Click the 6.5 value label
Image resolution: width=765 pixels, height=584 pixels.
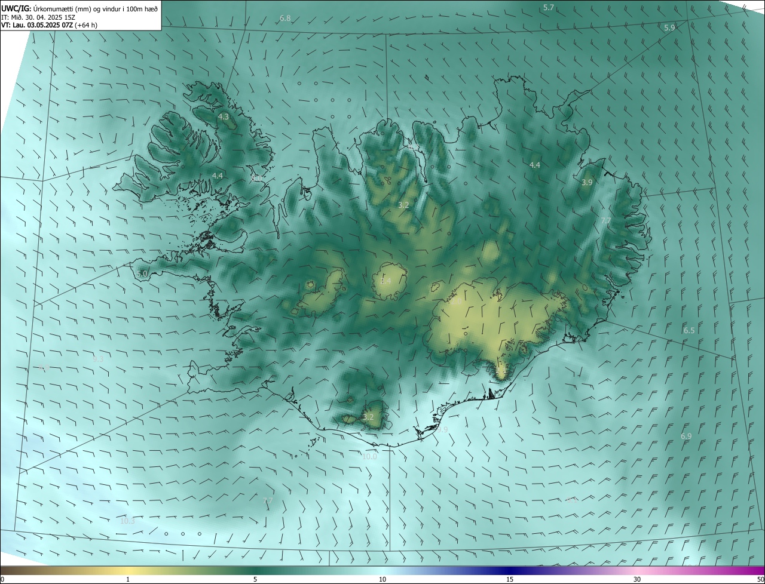689,331
